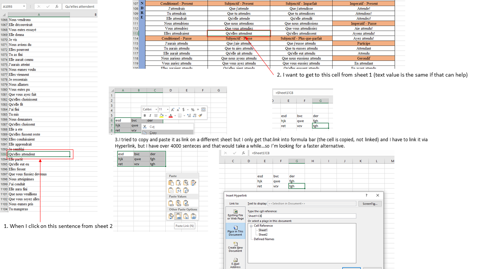Open Name Box dropdown beside A1093
This screenshot has width=479, height=269.
coord(24,6)
